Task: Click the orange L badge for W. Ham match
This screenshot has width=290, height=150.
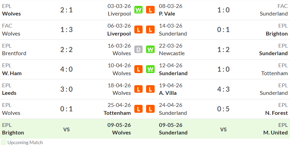Action: pos(138,69)
